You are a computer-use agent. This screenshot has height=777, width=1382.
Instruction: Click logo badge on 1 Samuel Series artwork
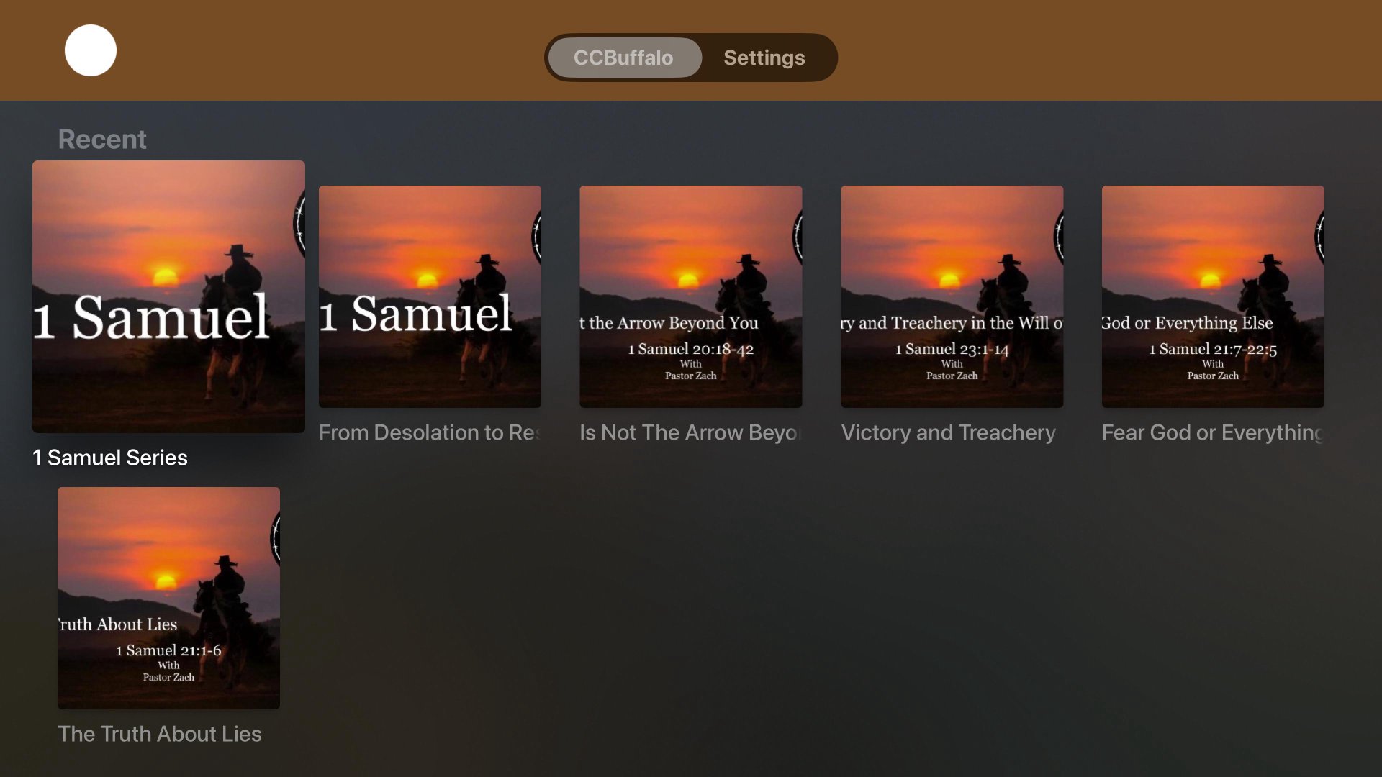pyautogui.click(x=299, y=224)
